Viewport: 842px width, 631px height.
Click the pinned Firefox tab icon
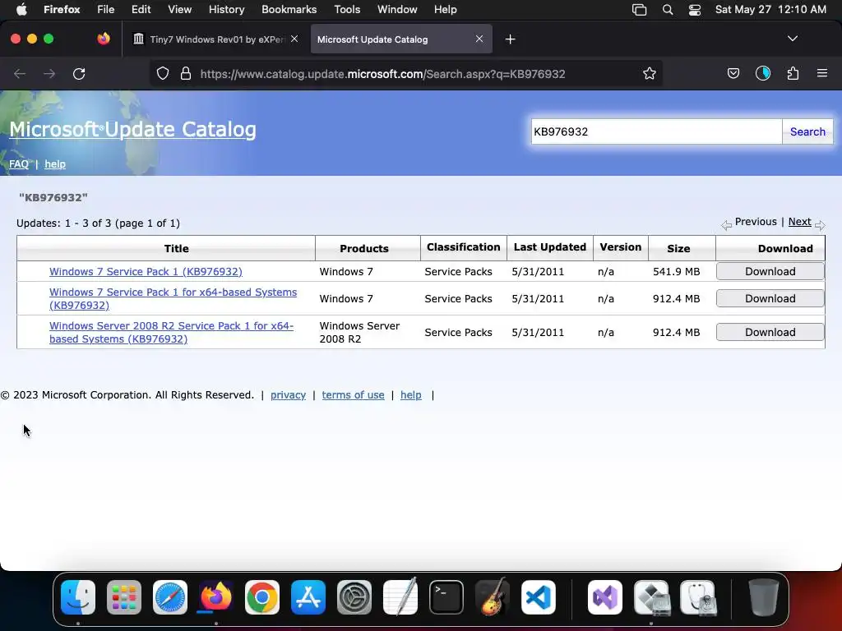click(x=104, y=39)
